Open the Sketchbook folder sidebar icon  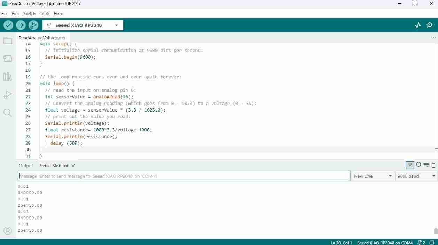(x=8, y=40)
